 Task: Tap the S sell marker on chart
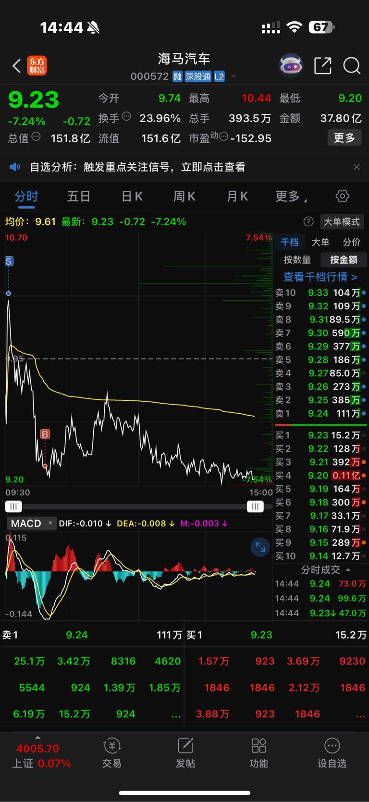tap(9, 261)
